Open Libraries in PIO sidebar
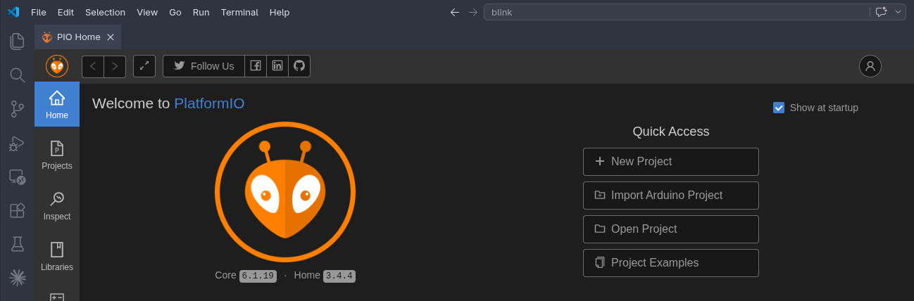 click(57, 256)
